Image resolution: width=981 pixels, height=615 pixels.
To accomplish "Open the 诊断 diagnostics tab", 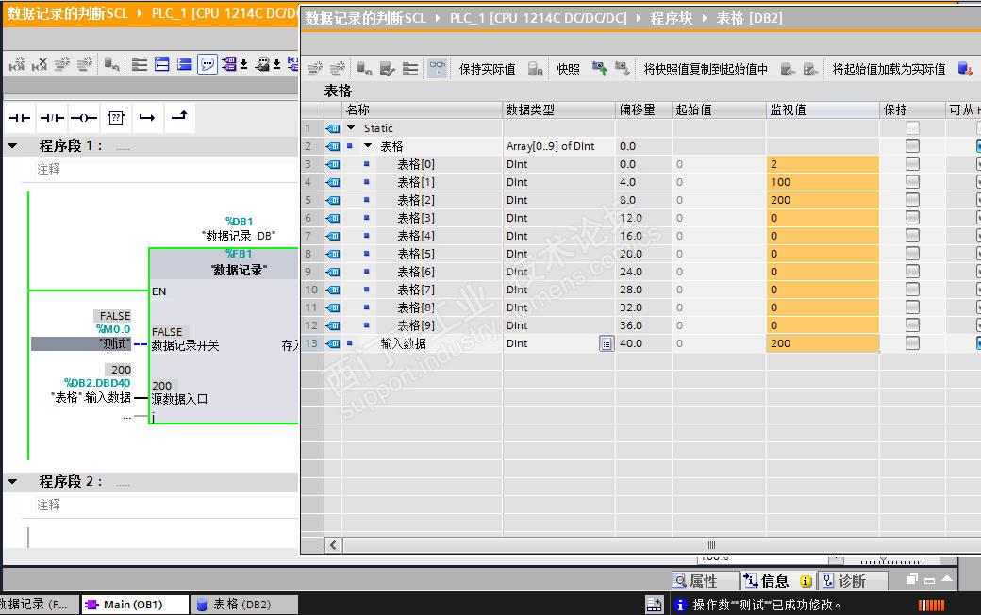I will 852,581.
